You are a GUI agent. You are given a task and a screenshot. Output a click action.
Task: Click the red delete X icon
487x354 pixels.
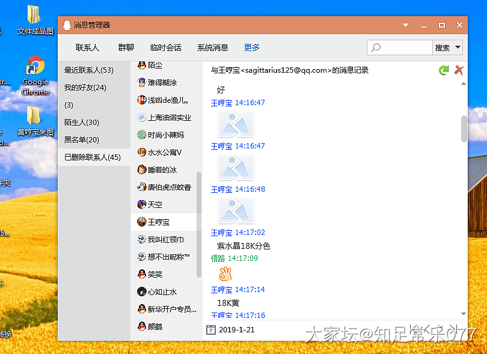[x=459, y=70]
